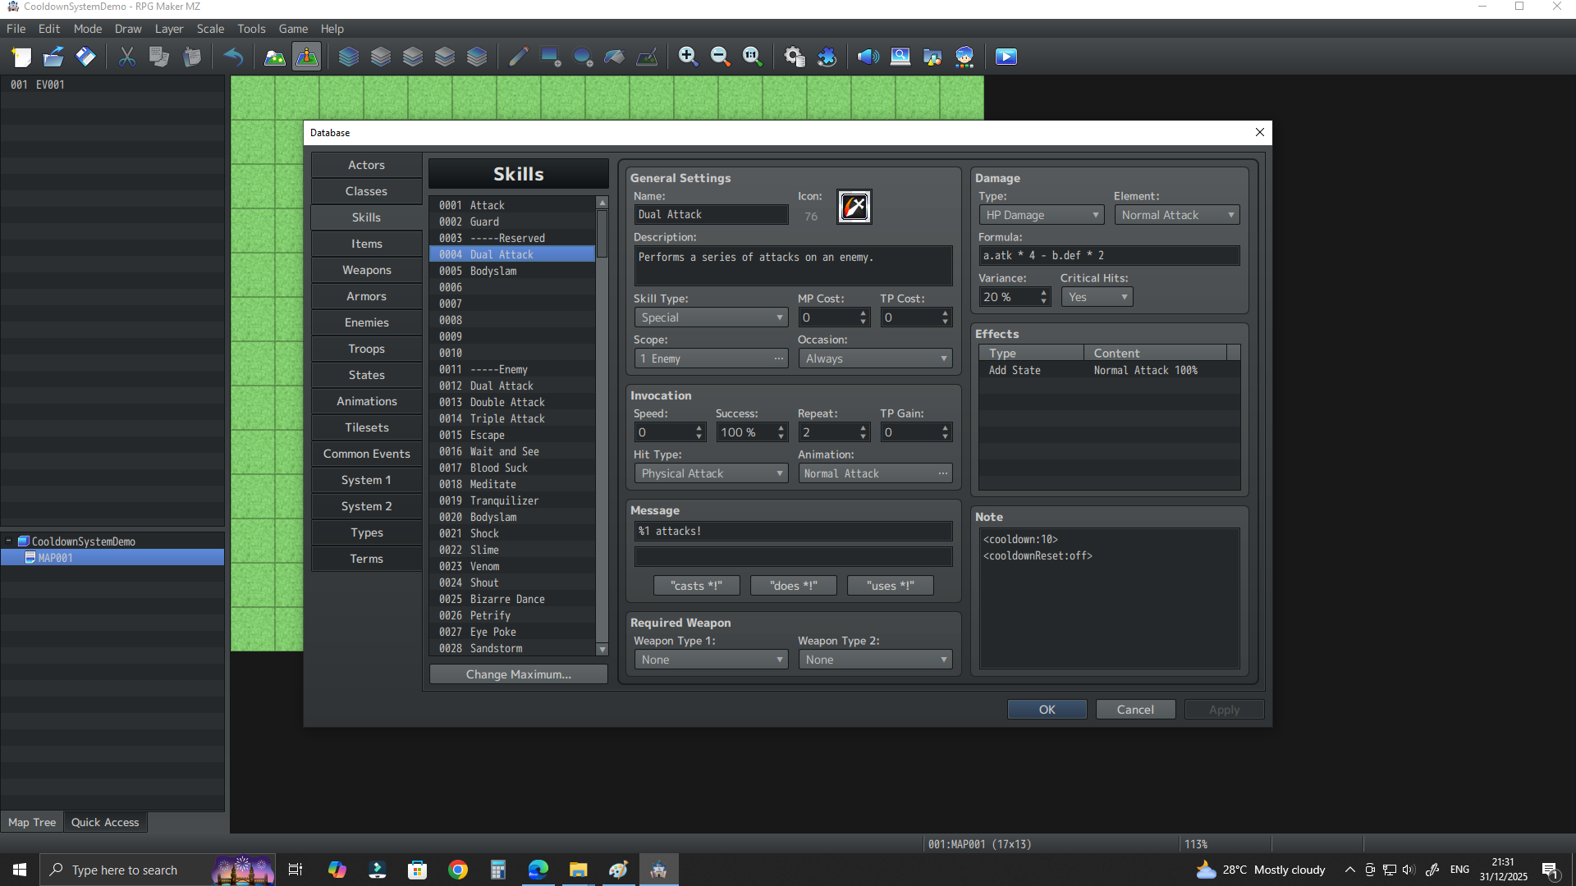Start a playtest of the game
This screenshot has height=886, width=1576.
click(x=1005, y=57)
